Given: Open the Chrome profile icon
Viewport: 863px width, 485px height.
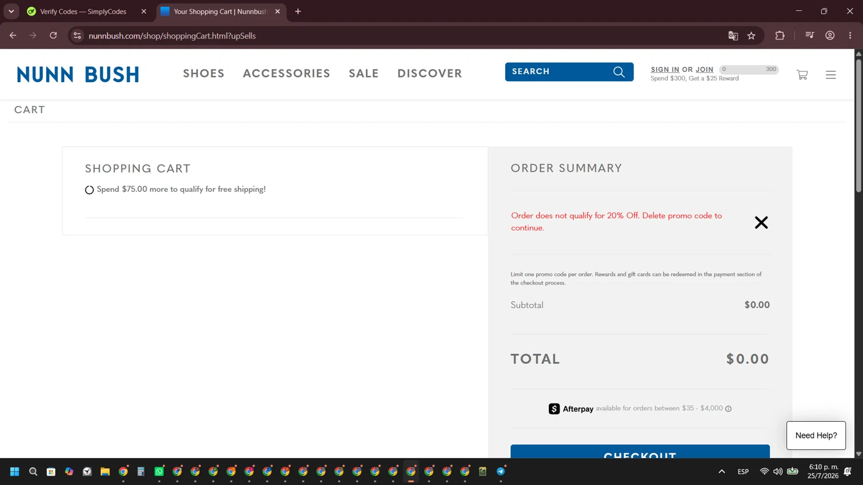Looking at the screenshot, I should pyautogui.click(x=830, y=36).
